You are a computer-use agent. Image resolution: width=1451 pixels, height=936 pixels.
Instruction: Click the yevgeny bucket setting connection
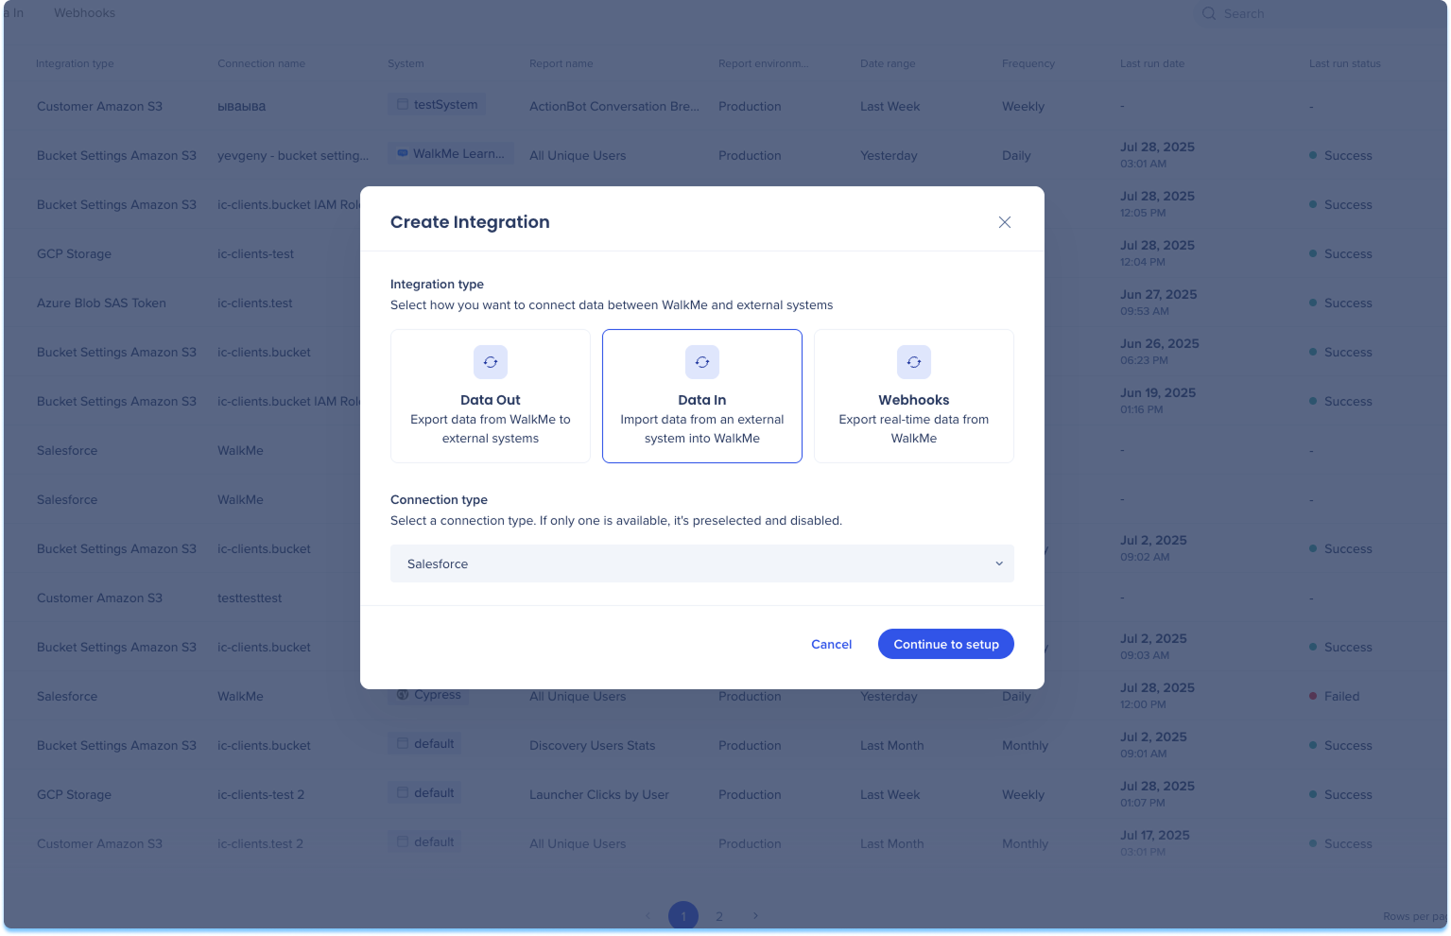[x=293, y=155]
